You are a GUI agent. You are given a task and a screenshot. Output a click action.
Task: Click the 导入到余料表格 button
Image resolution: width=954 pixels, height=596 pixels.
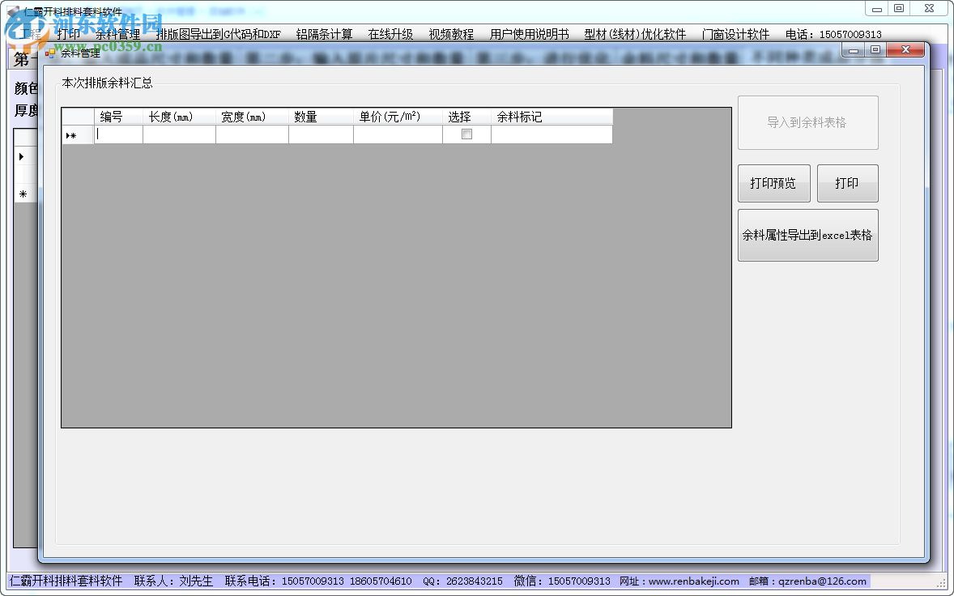pyautogui.click(x=807, y=123)
